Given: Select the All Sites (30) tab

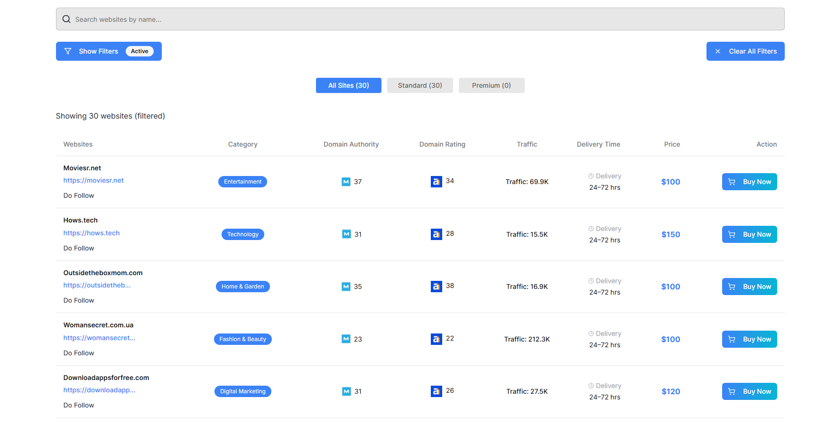Looking at the screenshot, I should [348, 85].
